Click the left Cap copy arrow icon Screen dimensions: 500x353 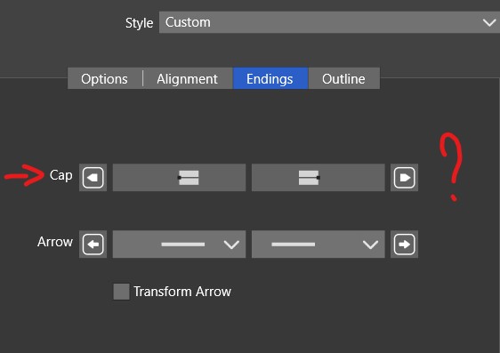[93, 178]
